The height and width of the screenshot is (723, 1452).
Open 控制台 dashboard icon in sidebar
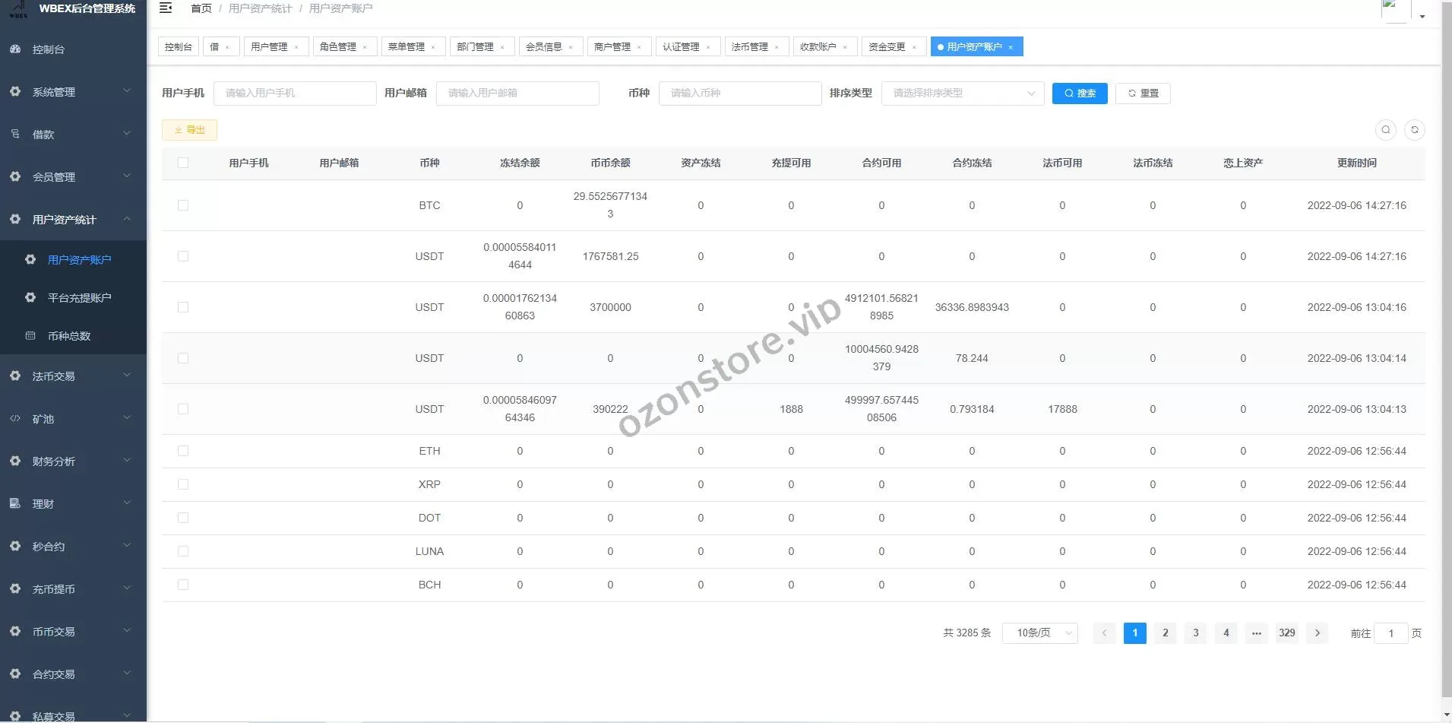pos(15,49)
